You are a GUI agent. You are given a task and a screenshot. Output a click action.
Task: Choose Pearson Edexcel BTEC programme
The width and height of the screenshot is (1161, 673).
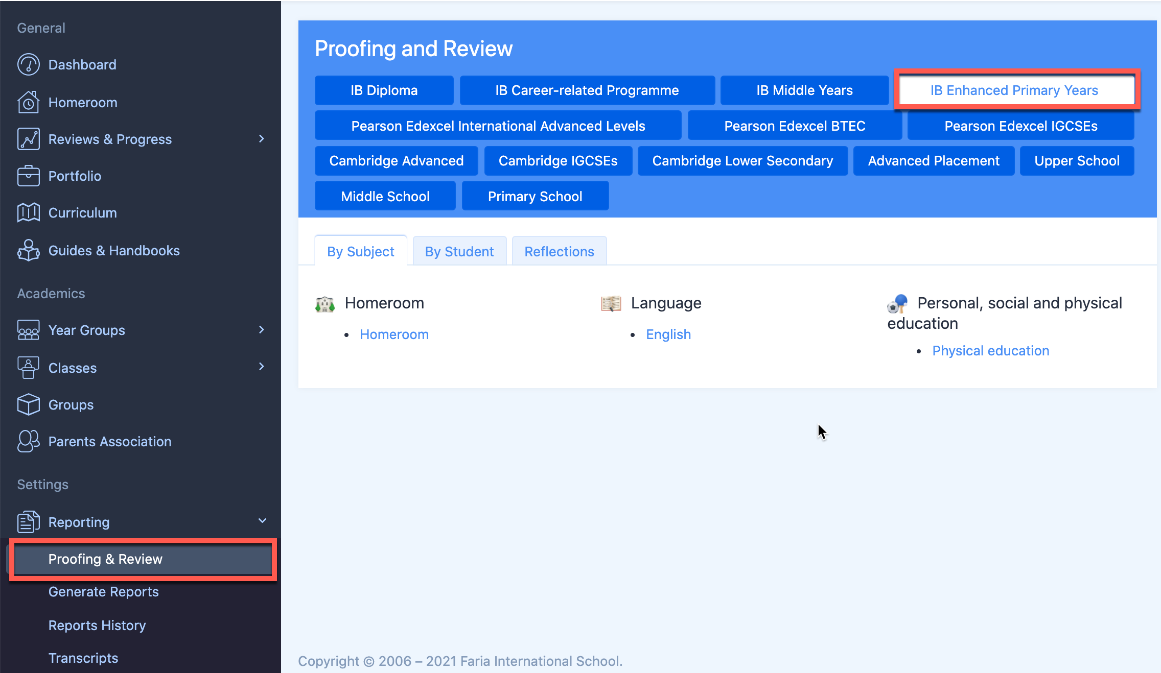(x=795, y=126)
